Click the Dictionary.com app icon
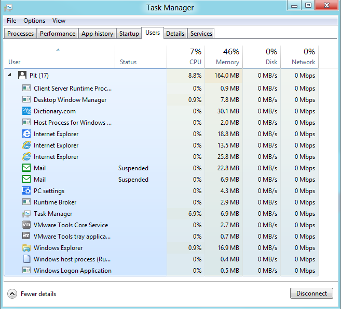341x309 pixels. click(26, 111)
